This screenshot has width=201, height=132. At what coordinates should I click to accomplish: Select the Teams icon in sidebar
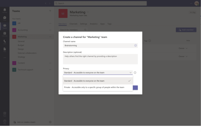pos(5,26)
